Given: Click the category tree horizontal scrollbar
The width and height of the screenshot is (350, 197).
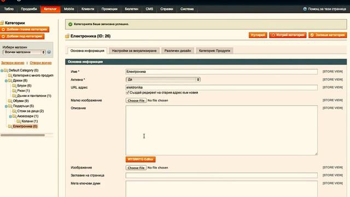Looking at the screenshot, I should point(22,135).
